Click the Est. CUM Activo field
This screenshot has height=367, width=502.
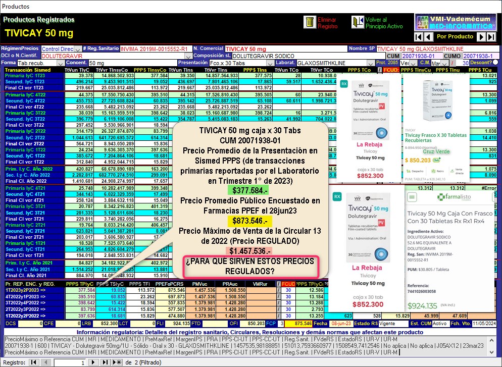[440, 324]
